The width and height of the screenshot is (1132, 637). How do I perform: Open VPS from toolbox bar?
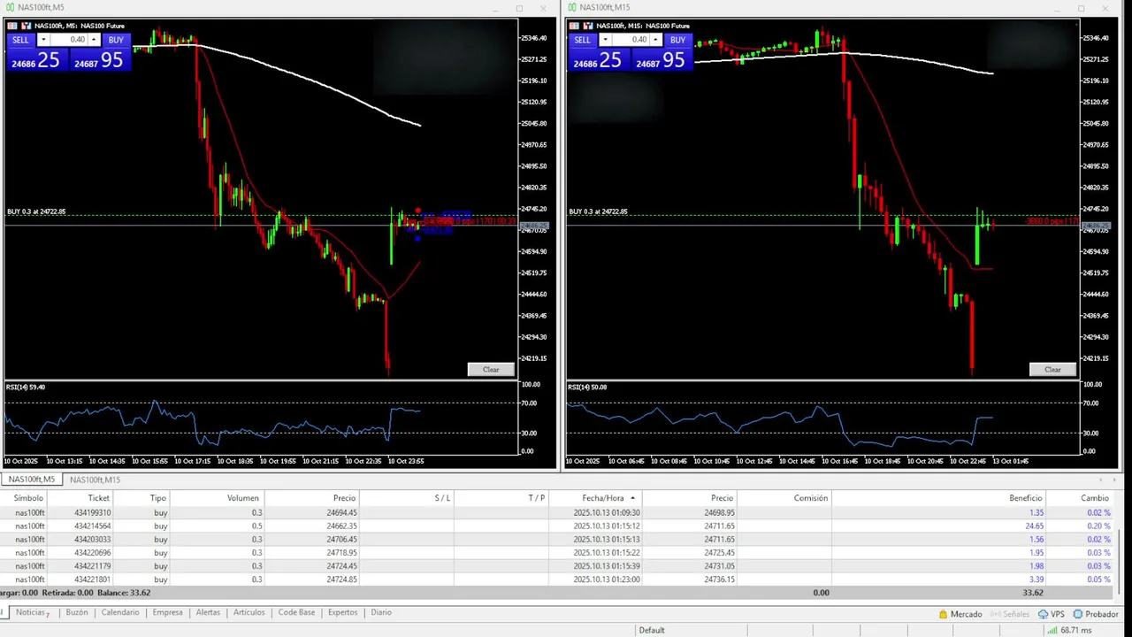pyautogui.click(x=1052, y=614)
